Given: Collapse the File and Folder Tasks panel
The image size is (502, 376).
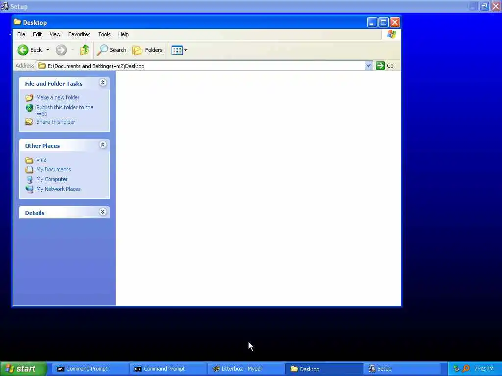Looking at the screenshot, I should coord(103,83).
